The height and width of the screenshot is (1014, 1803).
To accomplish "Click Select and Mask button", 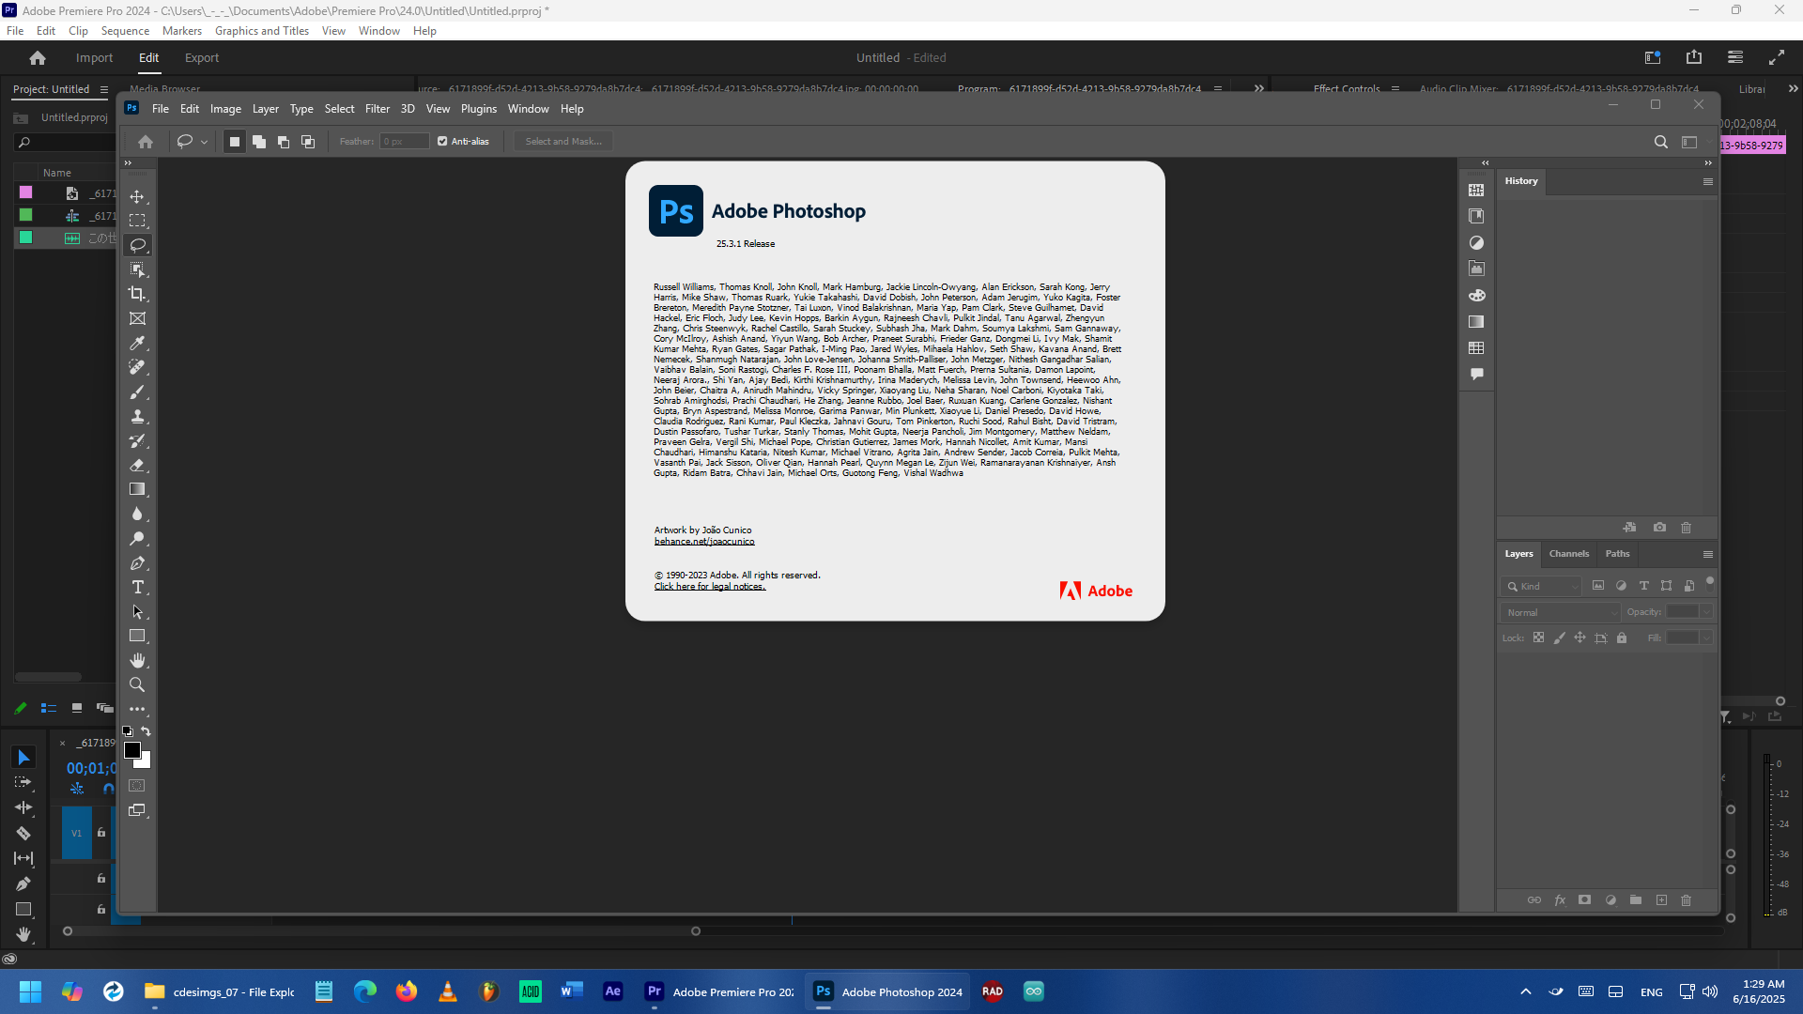I will [x=563, y=142].
